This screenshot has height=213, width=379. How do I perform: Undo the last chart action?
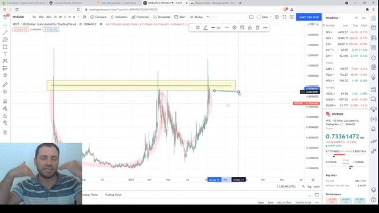208,17
